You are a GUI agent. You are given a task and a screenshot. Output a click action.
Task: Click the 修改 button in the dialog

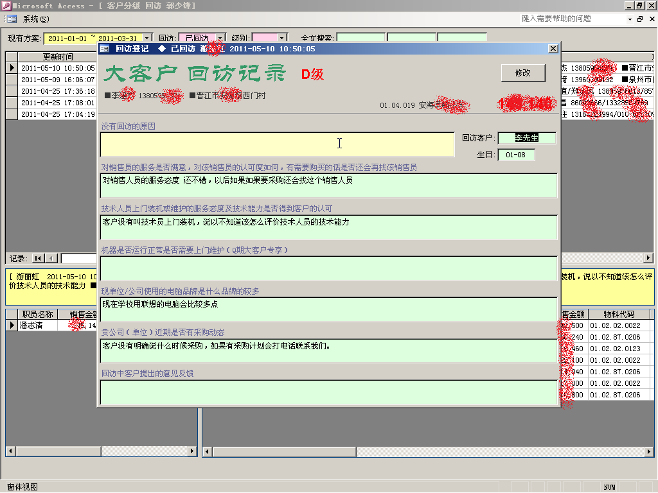coord(522,73)
